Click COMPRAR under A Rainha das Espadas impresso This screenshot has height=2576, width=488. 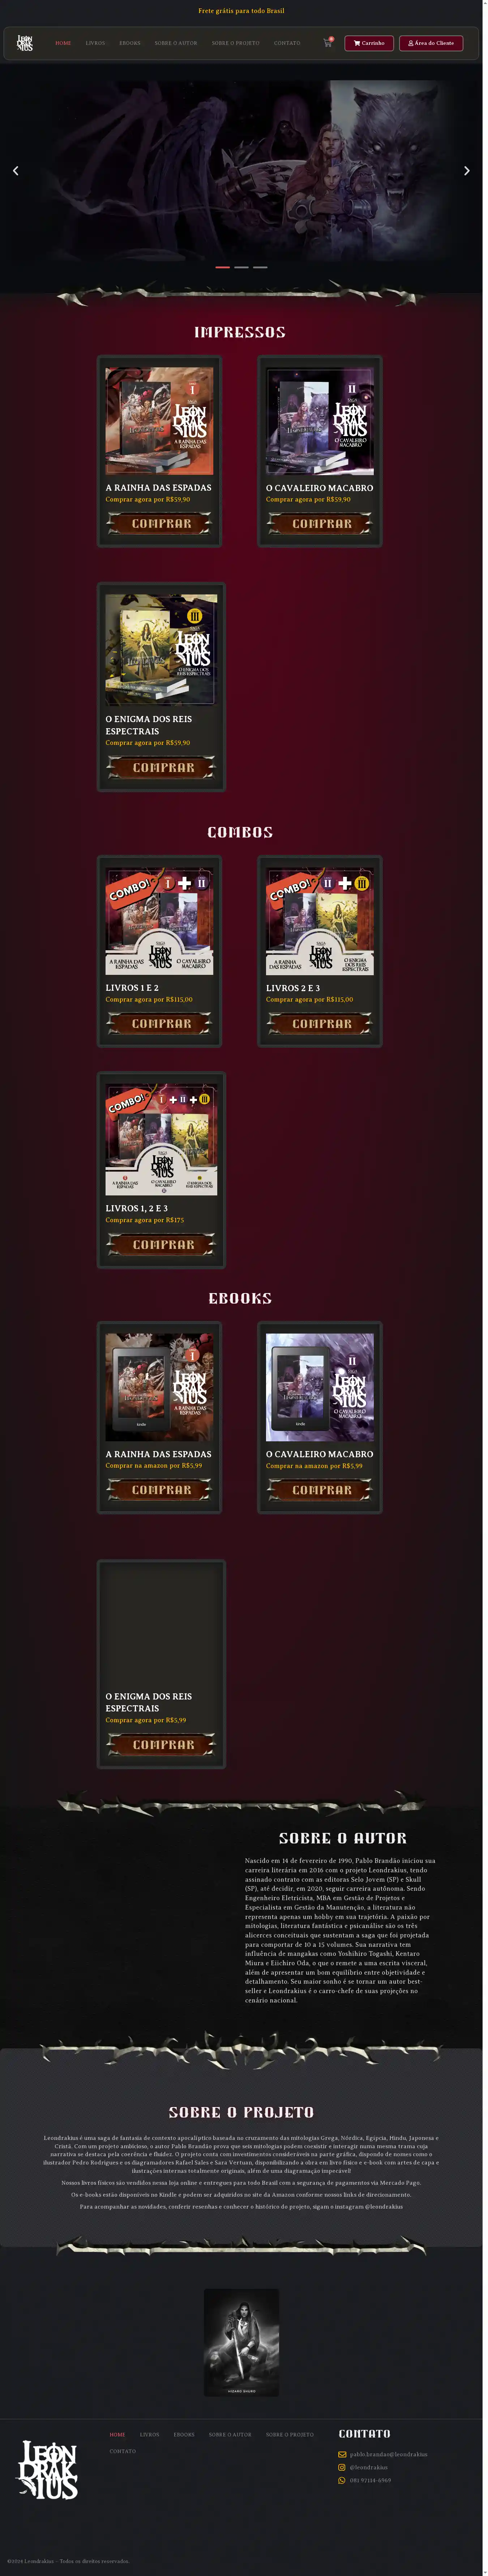click(x=160, y=523)
